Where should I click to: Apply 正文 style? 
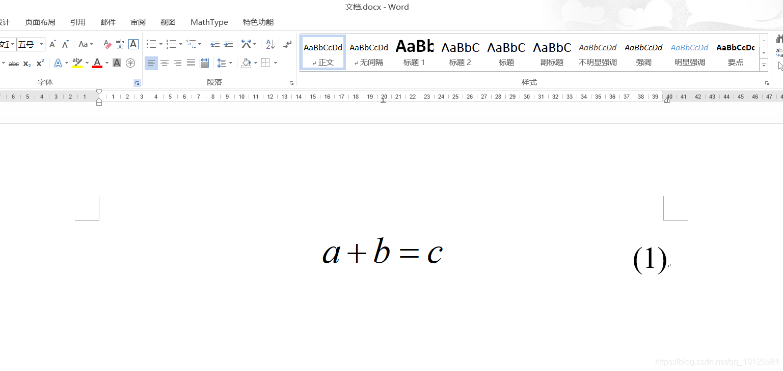[323, 53]
